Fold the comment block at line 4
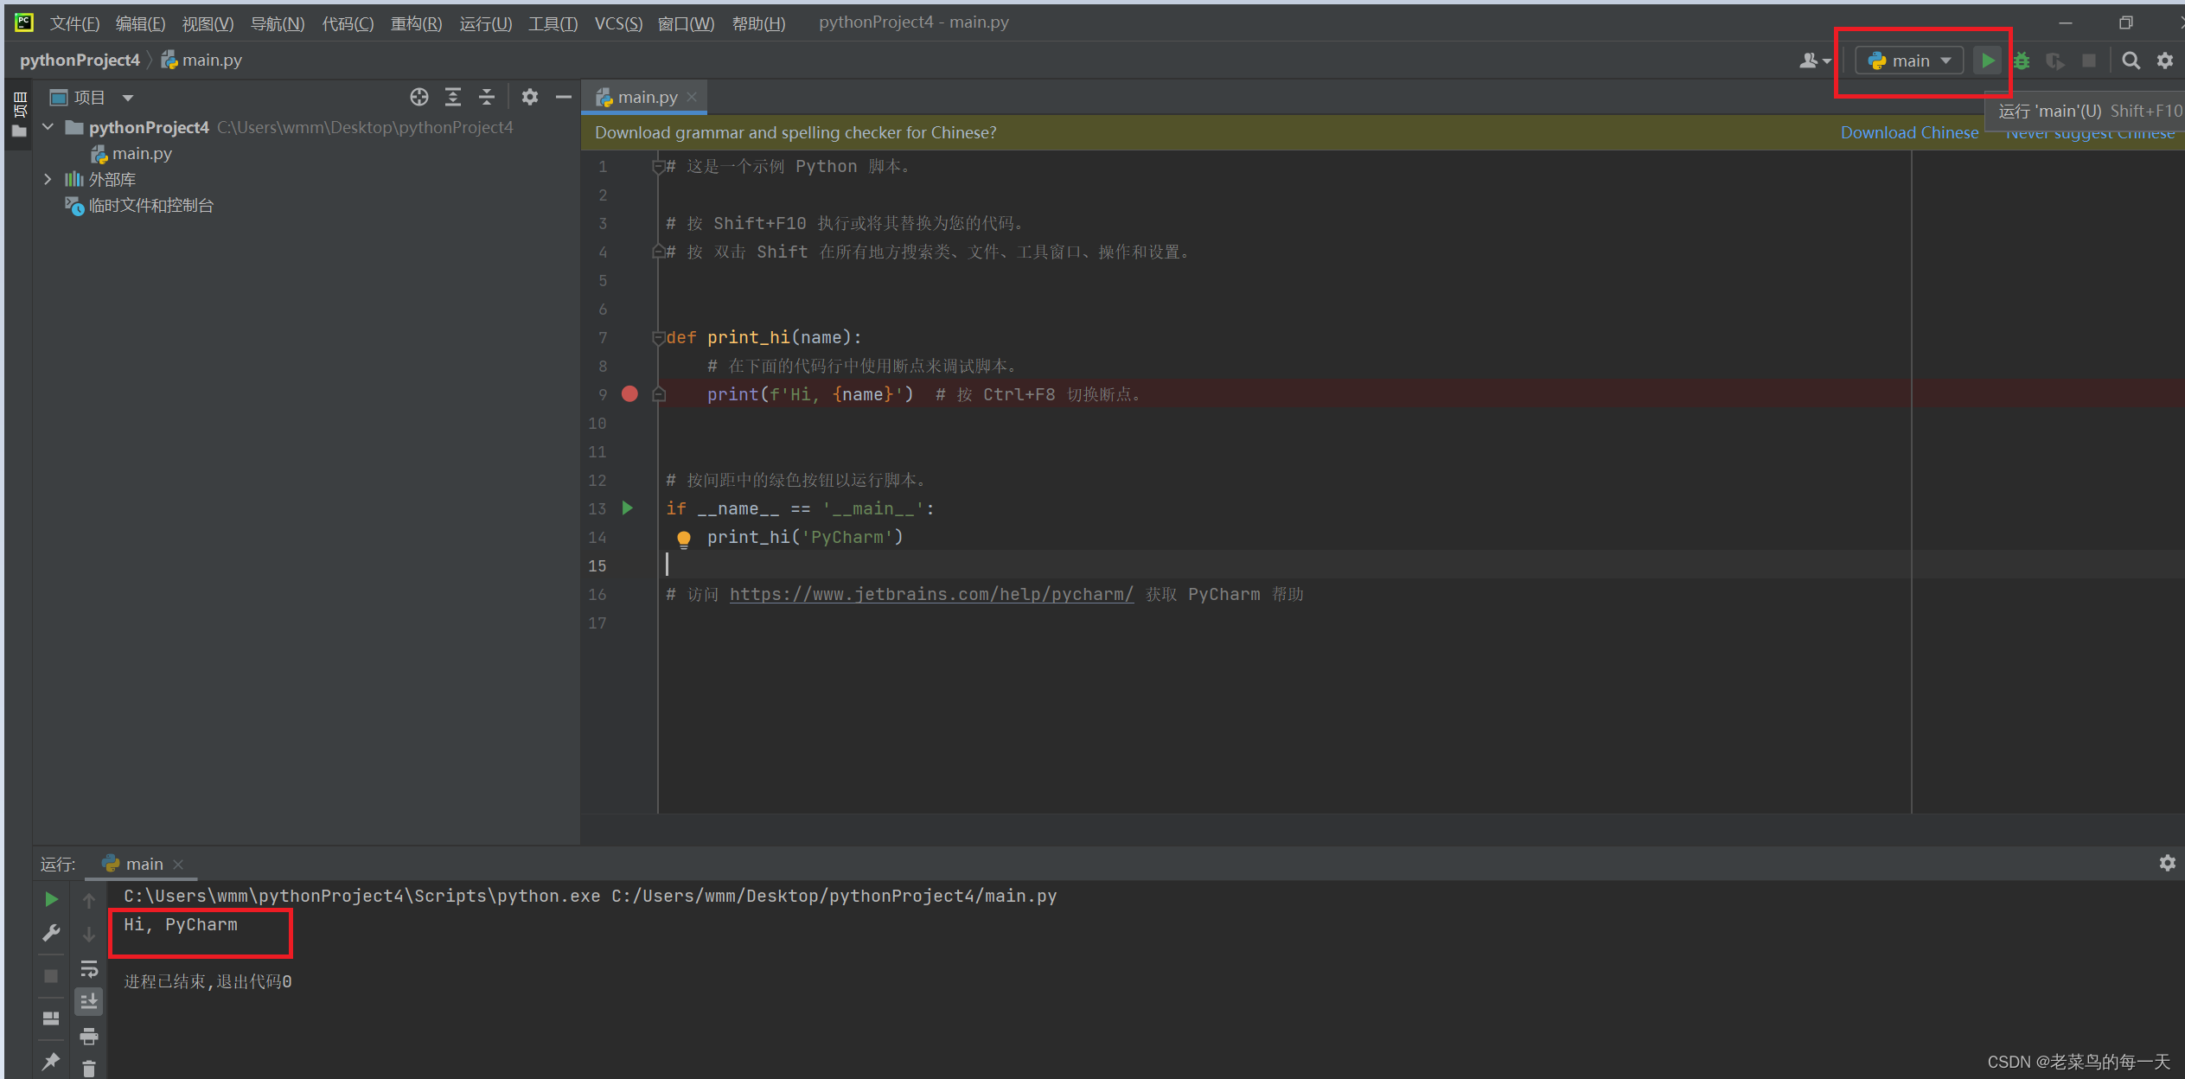Viewport: 2185px width, 1079px height. coord(658,252)
